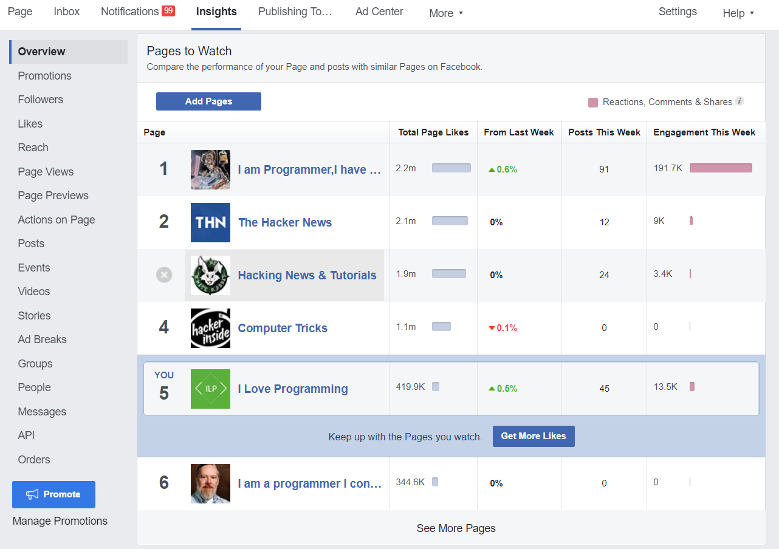Screen dimensions: 779x549
Task: Select Promotions in the sidebar
Action: click(44, 76)
